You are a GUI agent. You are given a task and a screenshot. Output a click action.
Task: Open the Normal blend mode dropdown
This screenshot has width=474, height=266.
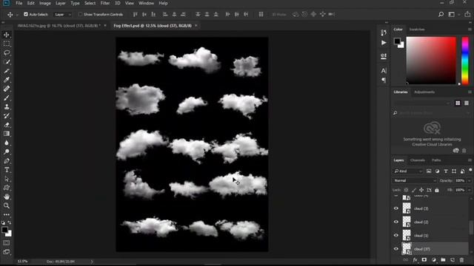pos(415,180)
